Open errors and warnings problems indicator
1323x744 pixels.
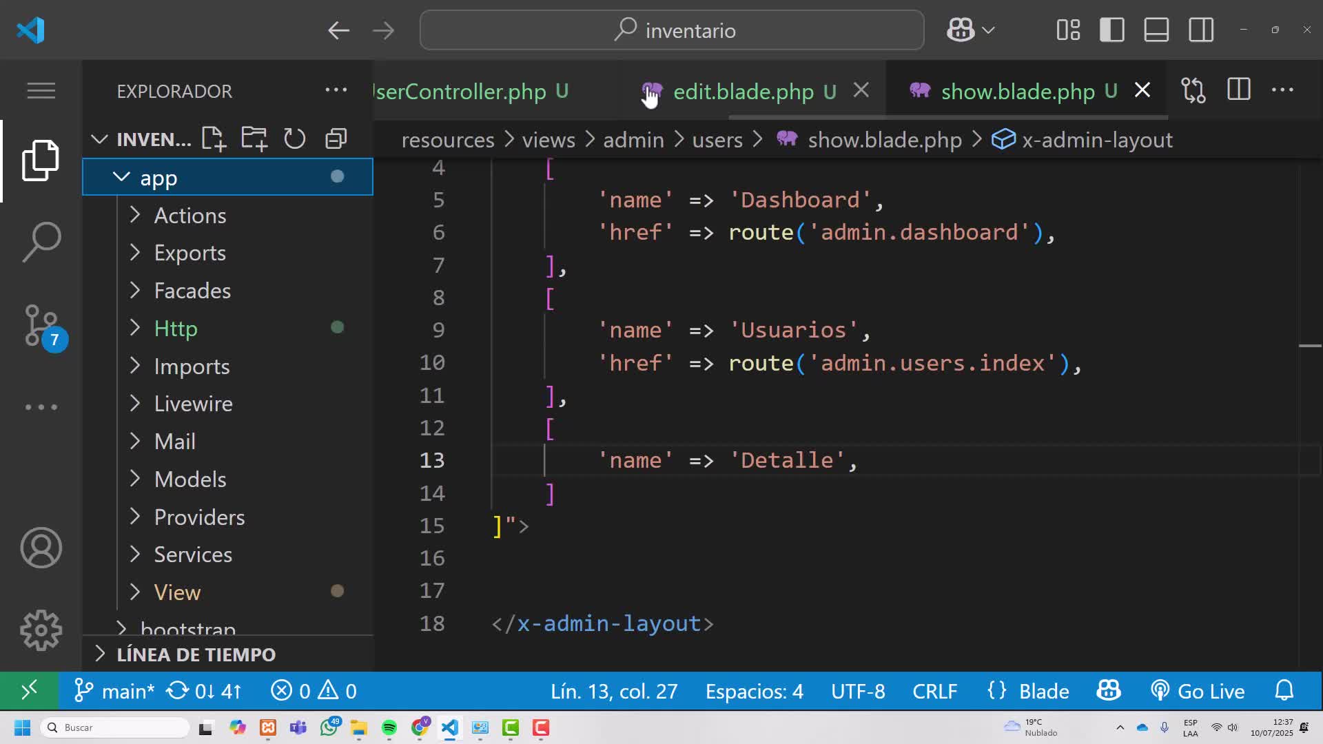tap(314, 691)
